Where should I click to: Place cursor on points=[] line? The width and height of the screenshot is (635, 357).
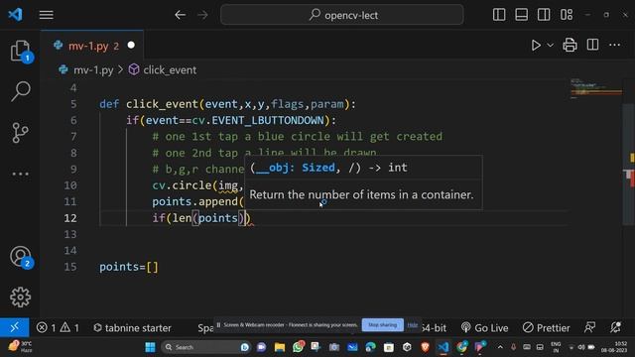[129, 267]
